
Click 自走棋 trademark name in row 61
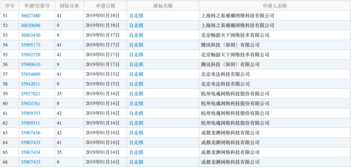pos(136,113)
